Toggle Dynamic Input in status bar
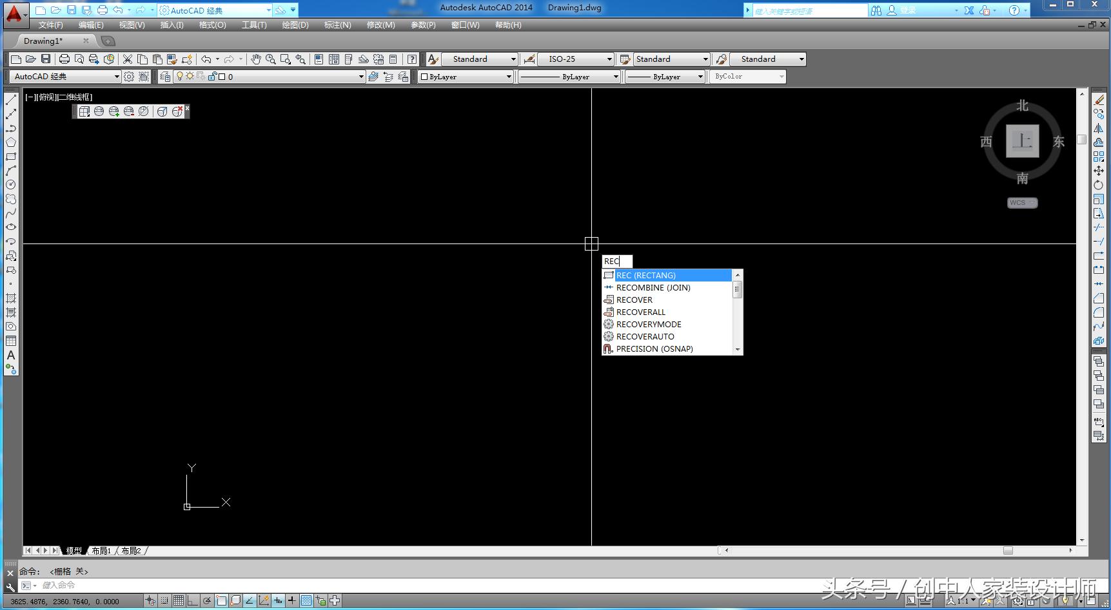1111x610 pixels. point(278,601)
